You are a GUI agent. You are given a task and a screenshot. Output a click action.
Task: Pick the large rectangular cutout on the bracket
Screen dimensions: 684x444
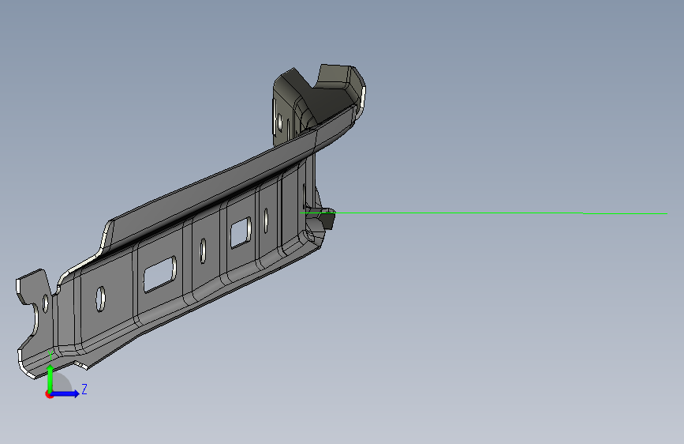click(x=159, y=274)
